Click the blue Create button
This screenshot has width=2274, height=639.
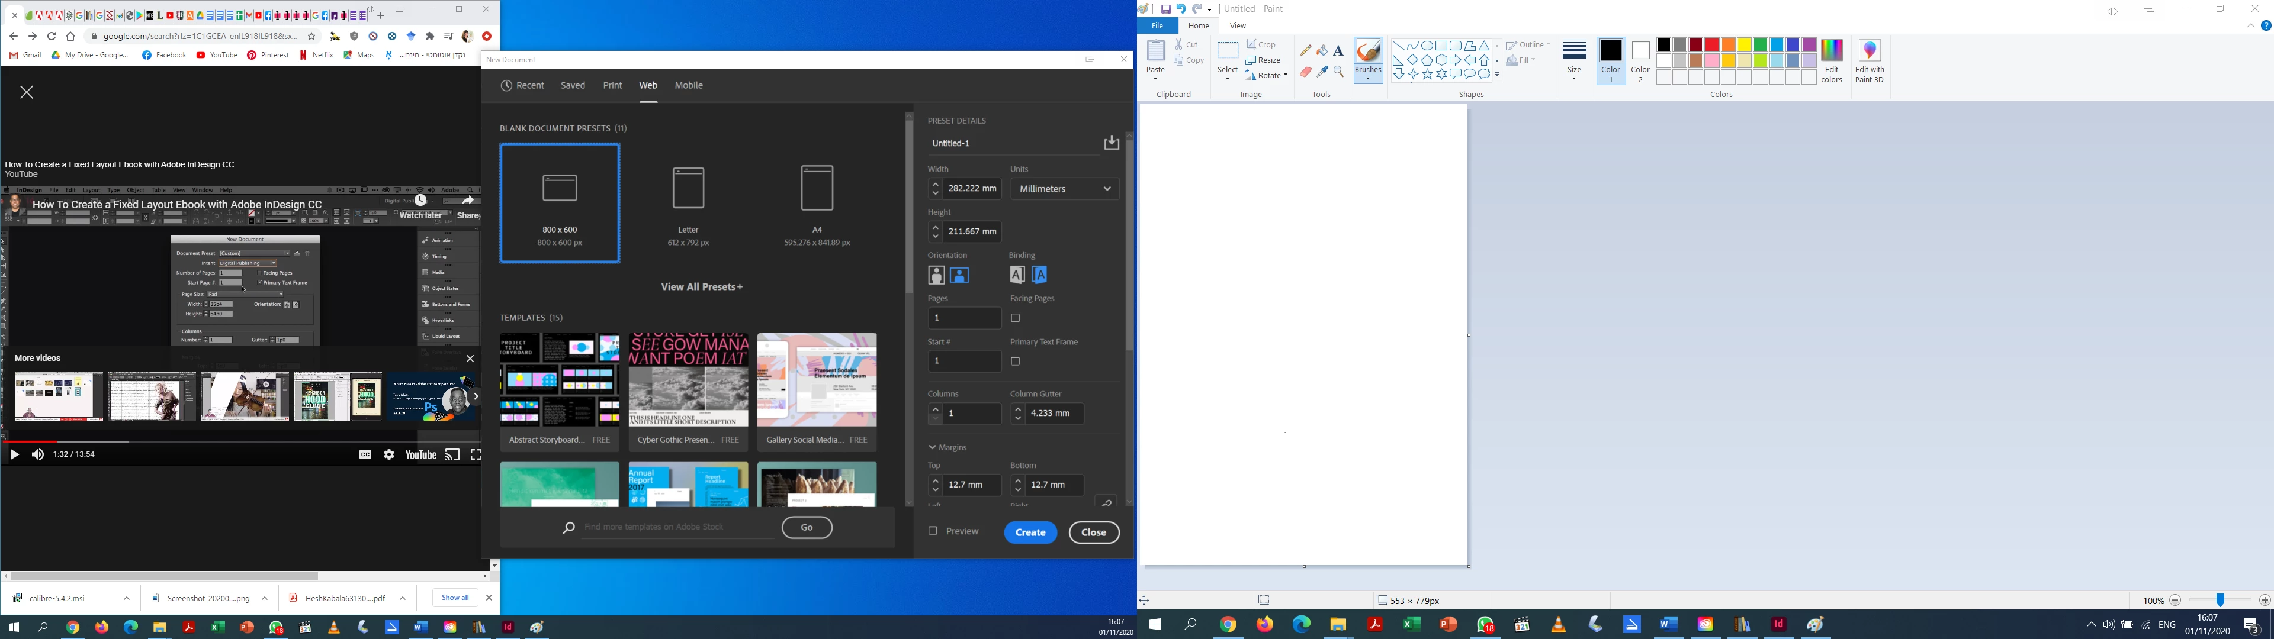(1030, 532)
